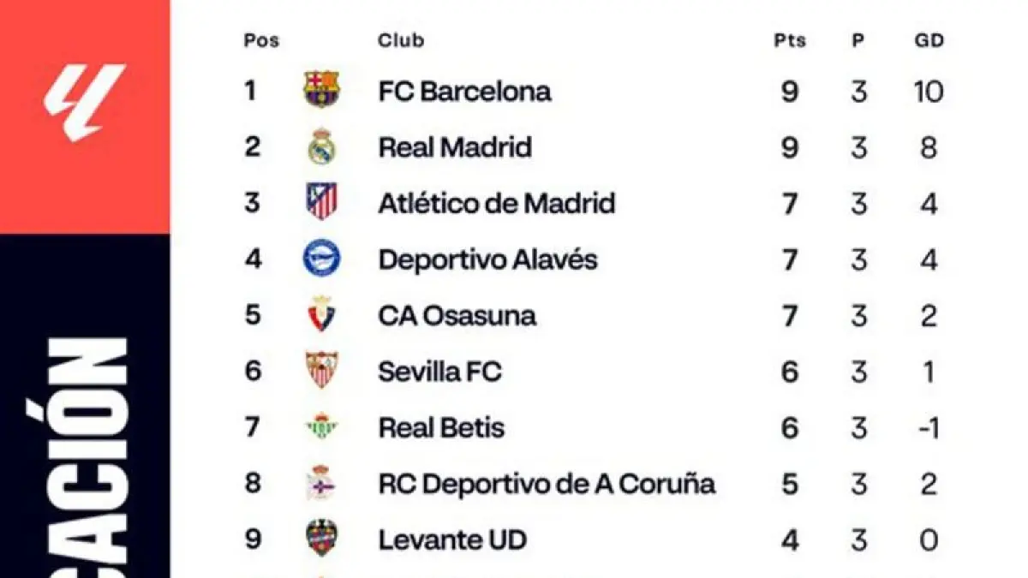Click the Sevilla FC crest
This screenshot has width=1028, height=578.
pyautogui.click(x=322, y=371)
